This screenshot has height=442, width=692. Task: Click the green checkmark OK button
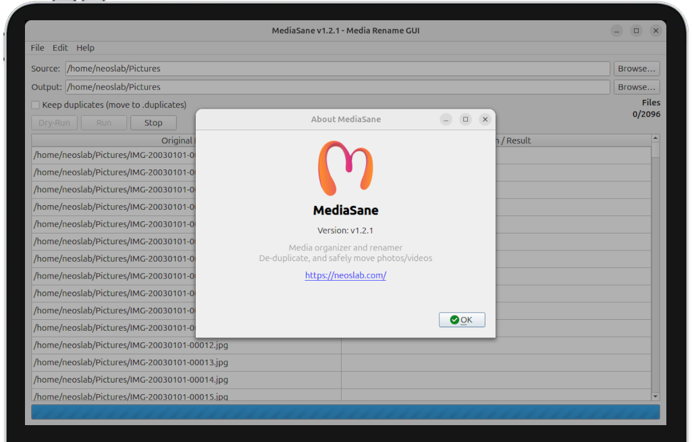coord(462,319)
